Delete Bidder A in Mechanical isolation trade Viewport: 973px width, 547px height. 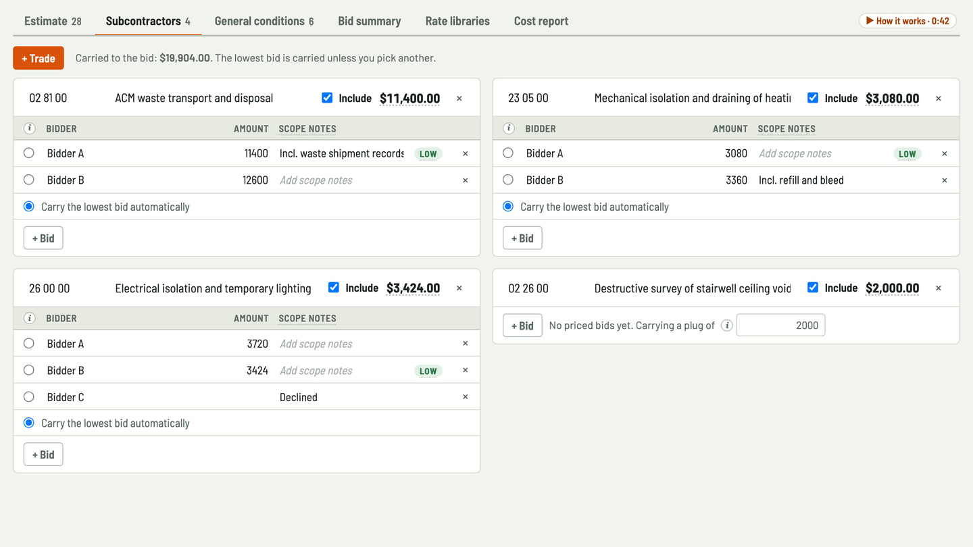[x=944, y=154]
